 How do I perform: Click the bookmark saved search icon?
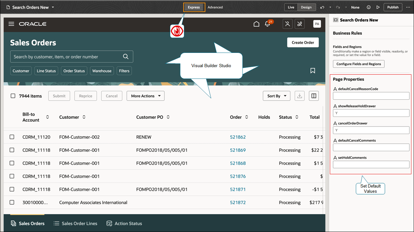313,71
